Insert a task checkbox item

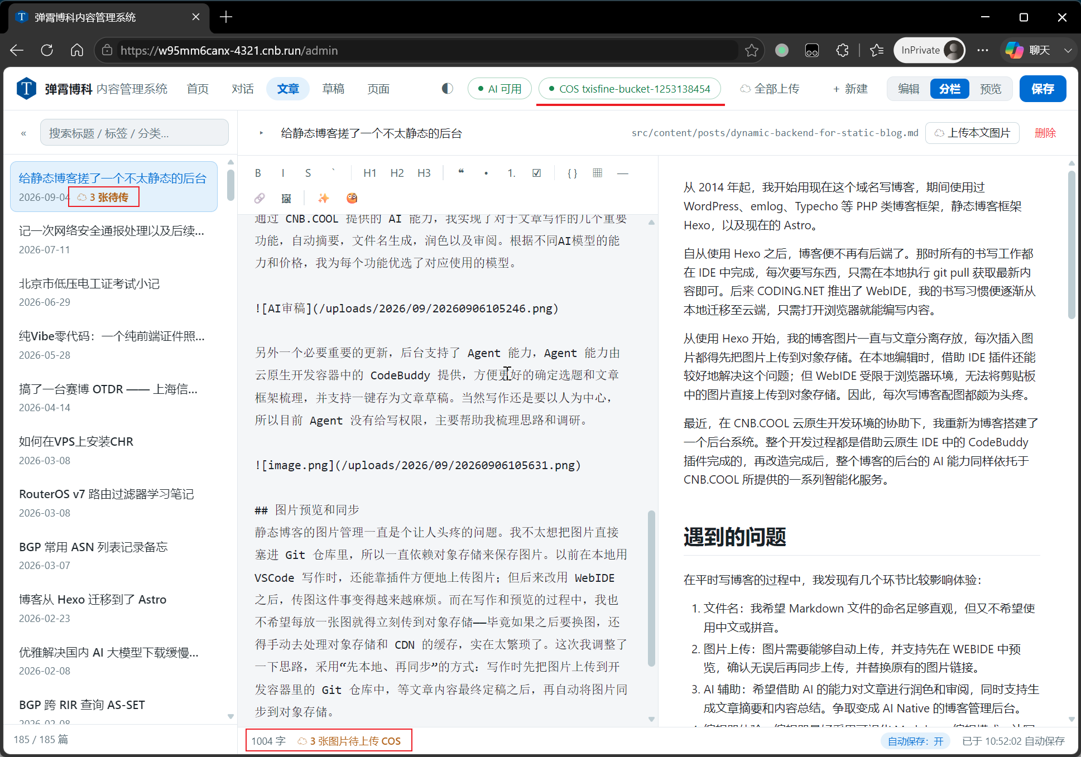pos(536,173)
